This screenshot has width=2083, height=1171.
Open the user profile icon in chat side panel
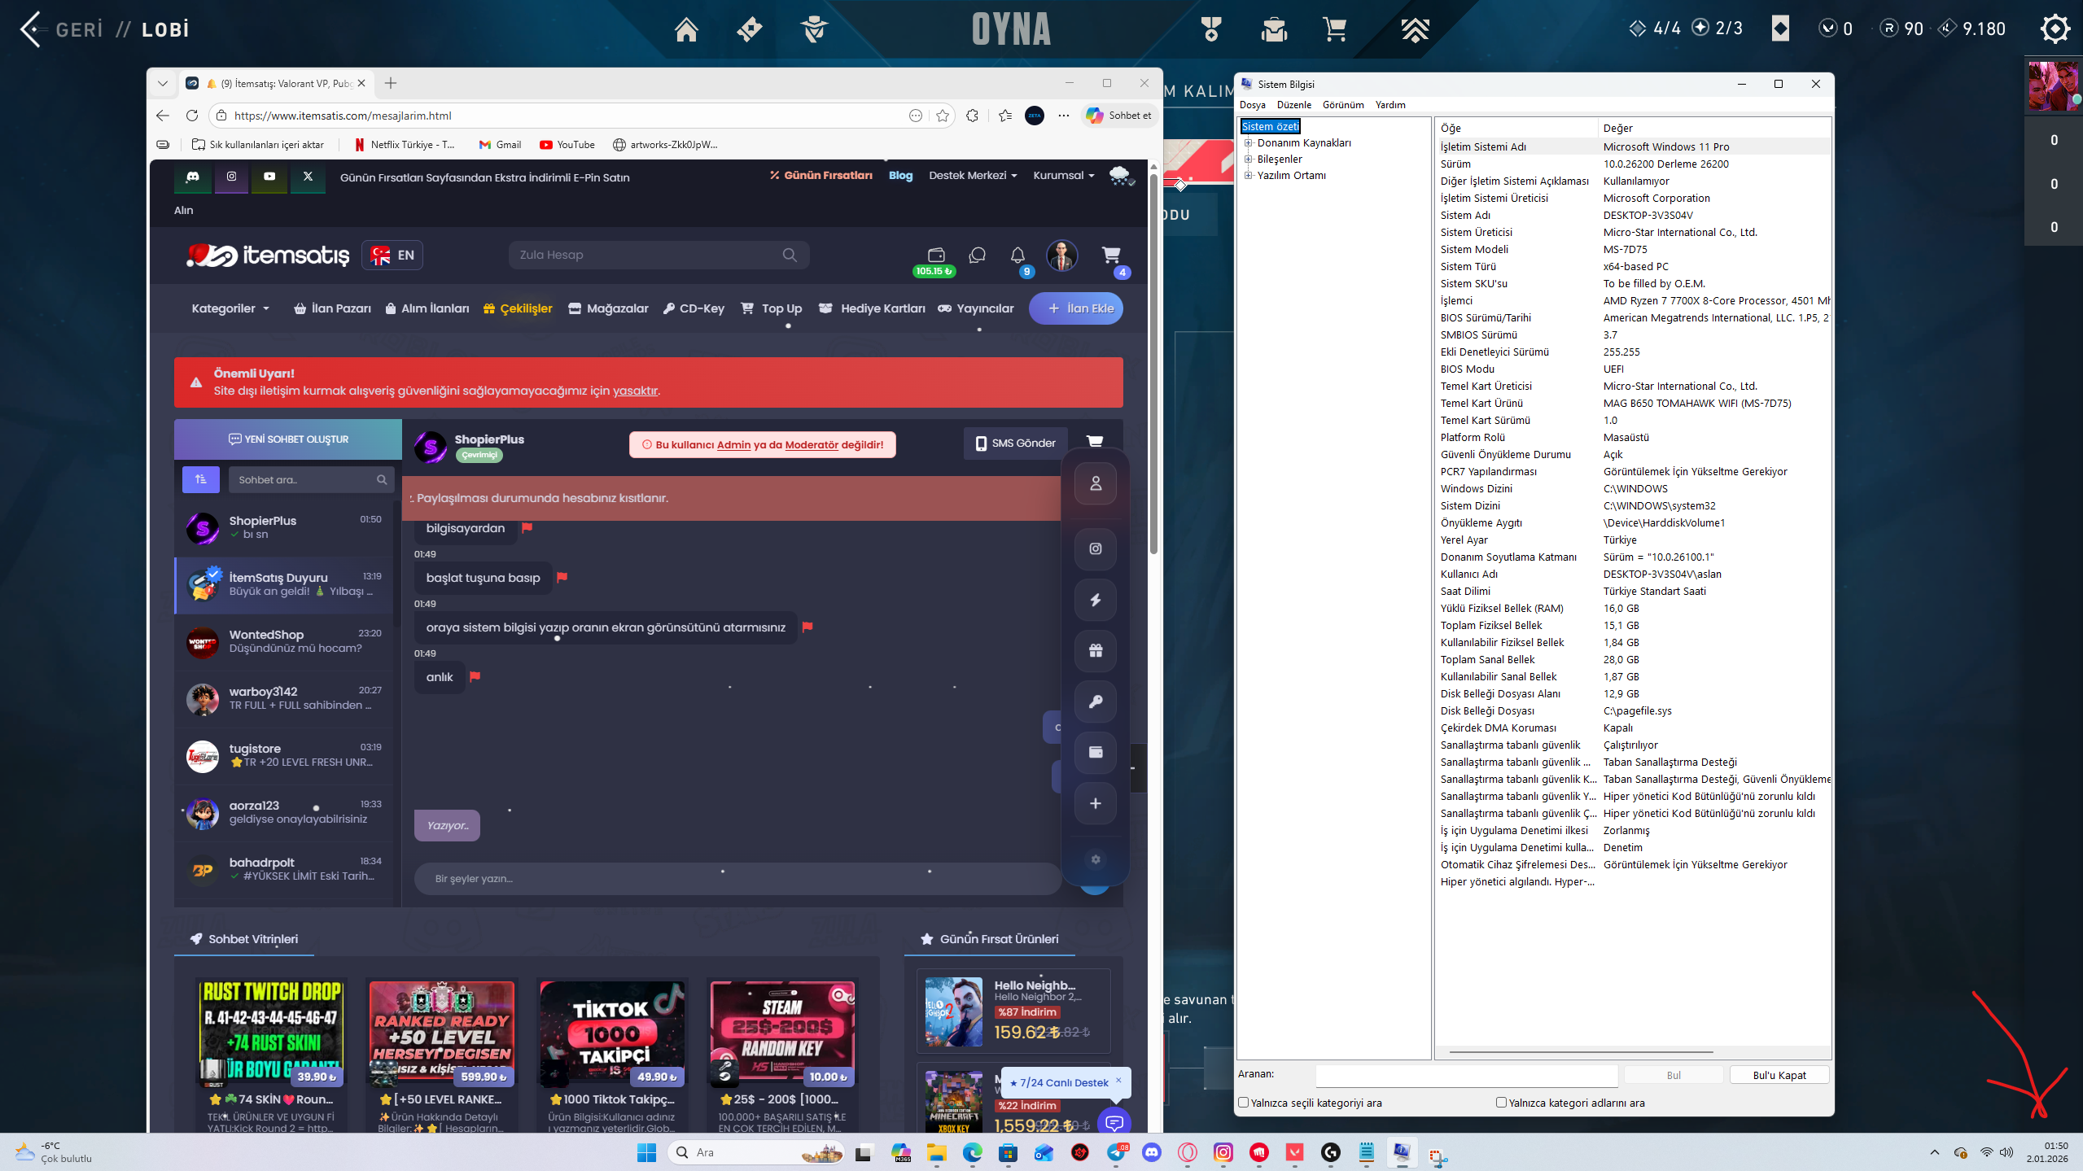pyautogui.click(x=1096, y=483)
